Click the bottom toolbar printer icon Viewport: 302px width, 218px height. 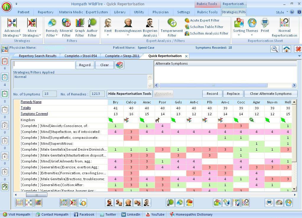pyautogui.click(x=269, y=203)
